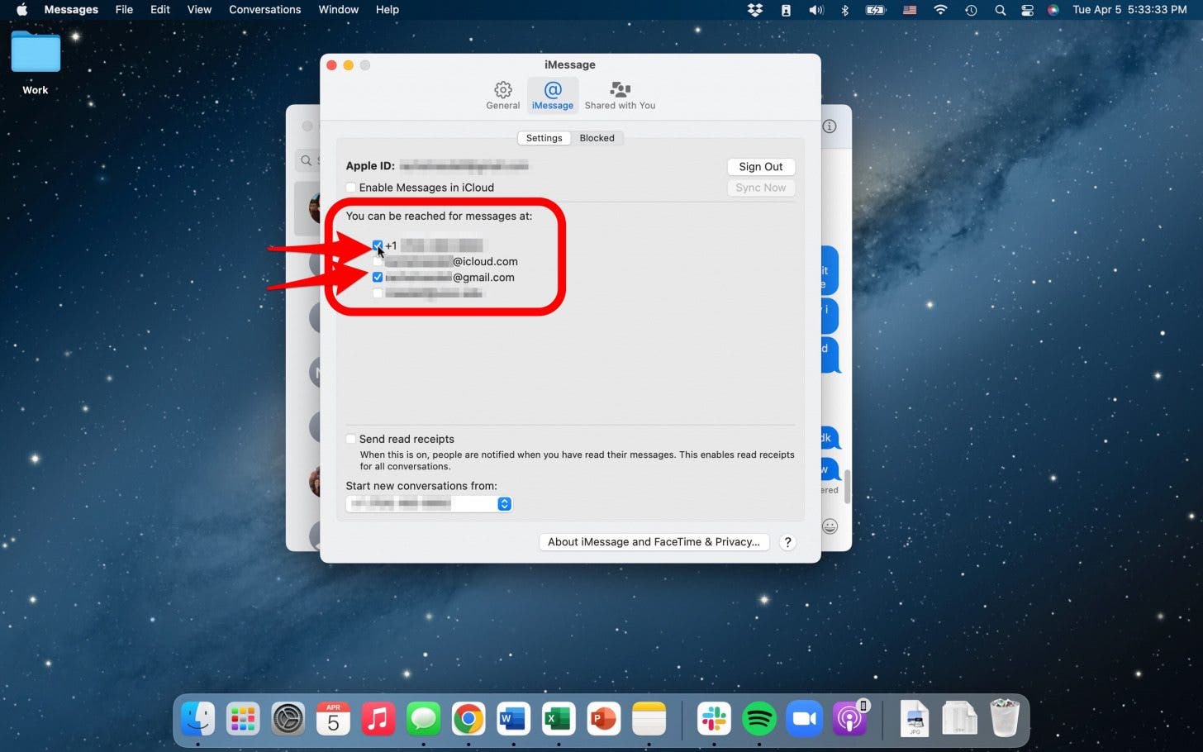The image size is (1203, 752).
Task: Click the Sign Out button
Action: [759, 166]
